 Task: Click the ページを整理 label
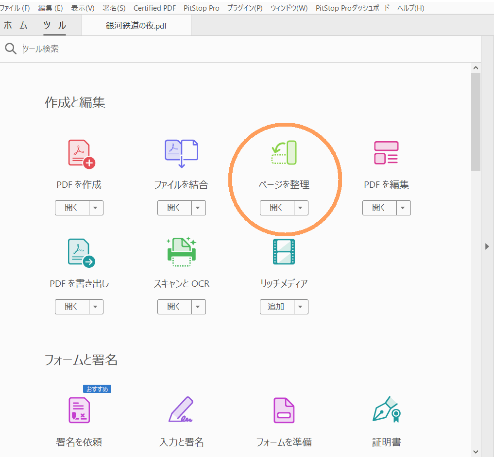[x=284, y=184]
